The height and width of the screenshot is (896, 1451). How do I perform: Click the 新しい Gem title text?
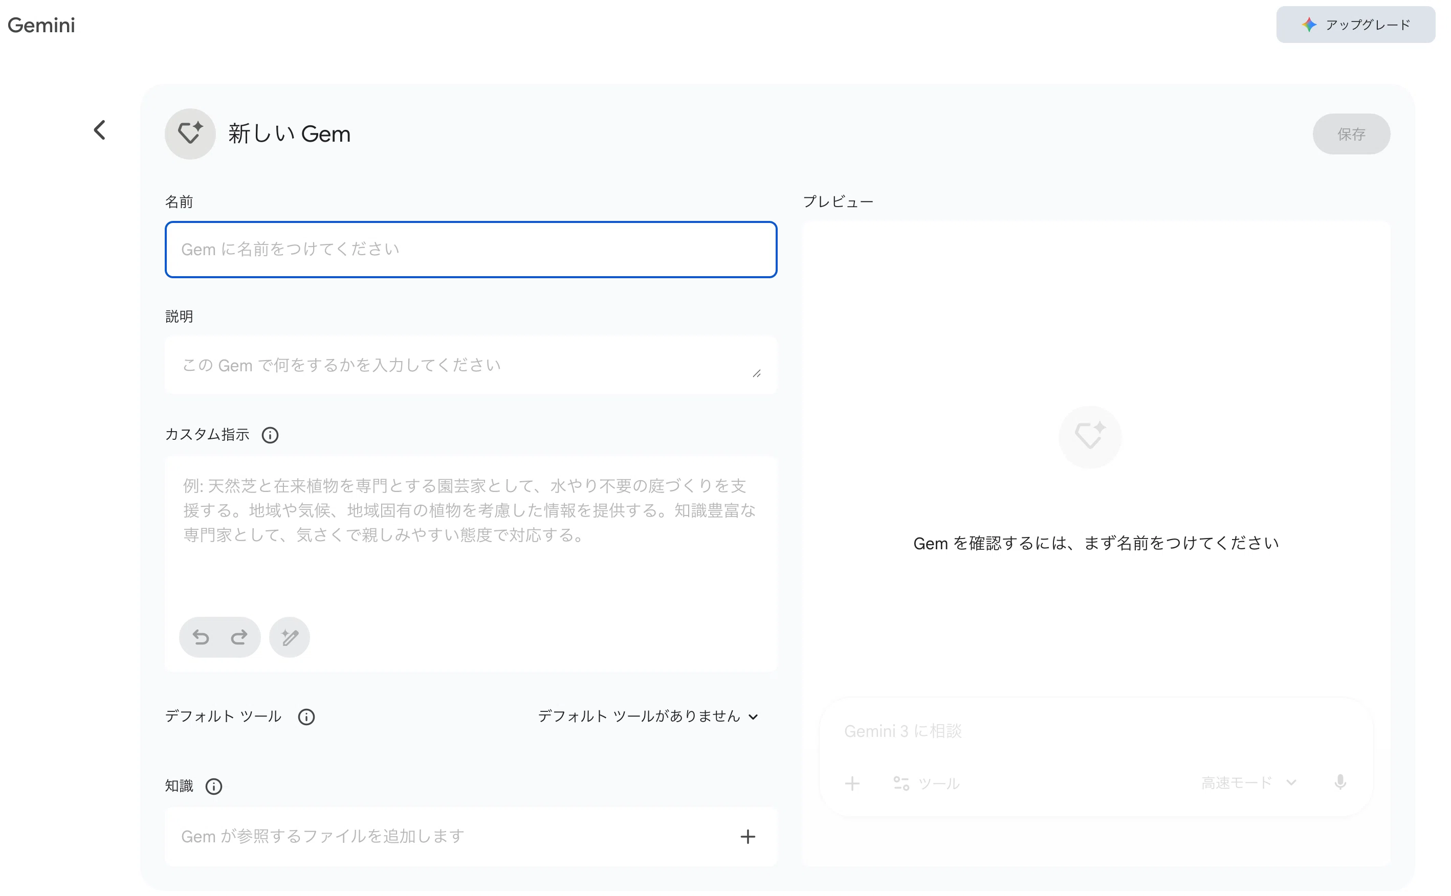tap(289, 134)
